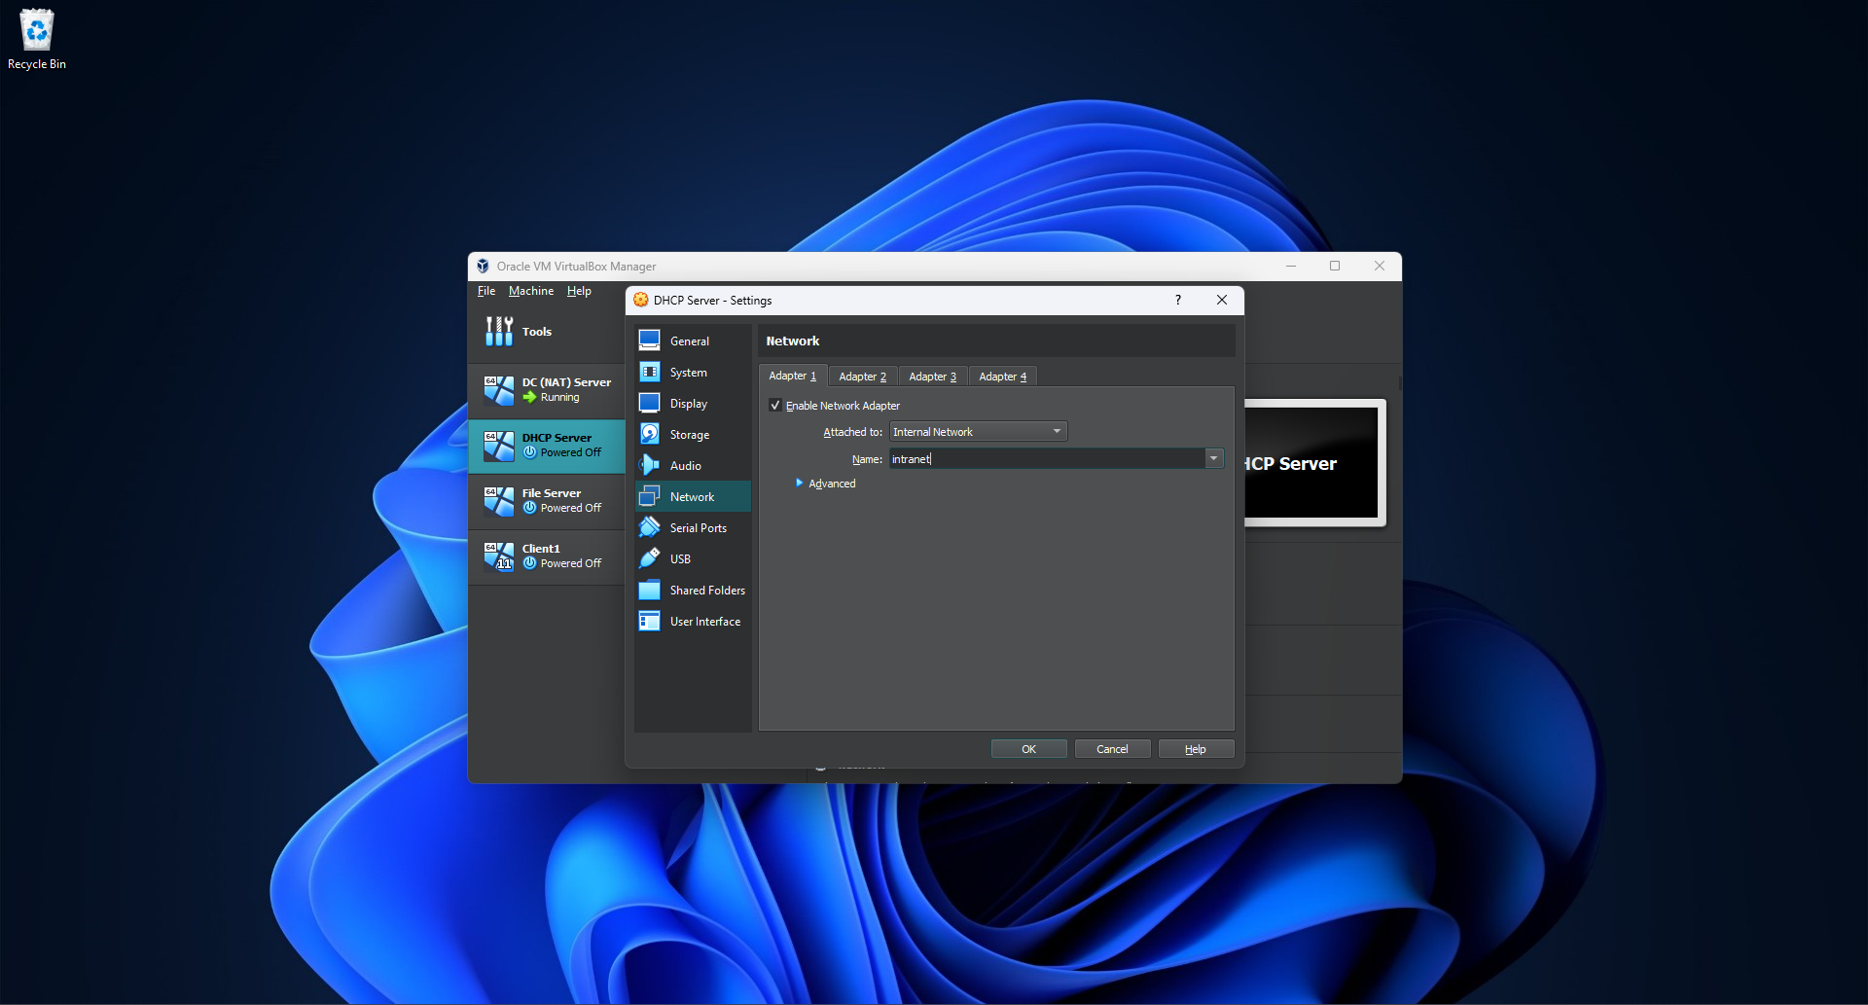The width and height of the screenshot is (1868, 1005).
Task: Click the Powered Off icon under File Server
Action: pos(530,508)
